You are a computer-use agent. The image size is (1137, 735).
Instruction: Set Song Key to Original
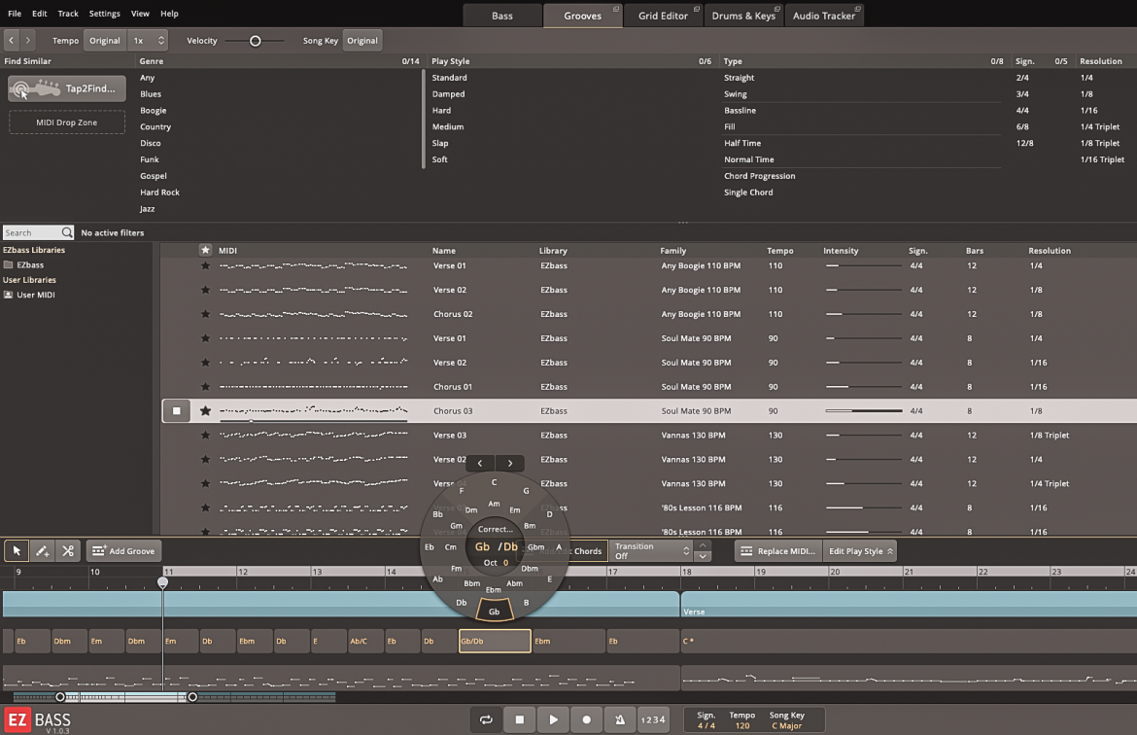pos(362,41)
